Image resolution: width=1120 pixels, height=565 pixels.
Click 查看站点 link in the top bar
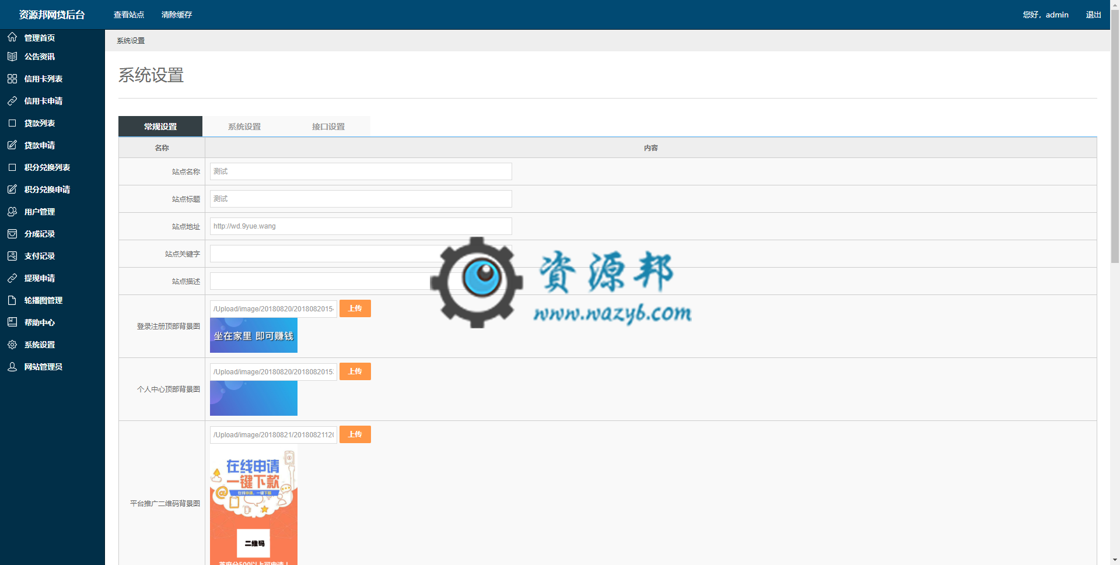pyautogui.click(x=129, y=15)
